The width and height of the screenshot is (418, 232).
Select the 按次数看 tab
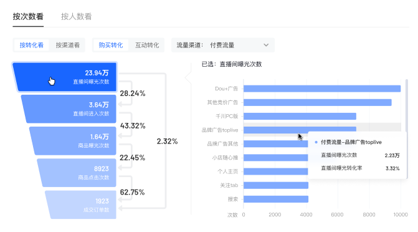[x=28, y=17]
